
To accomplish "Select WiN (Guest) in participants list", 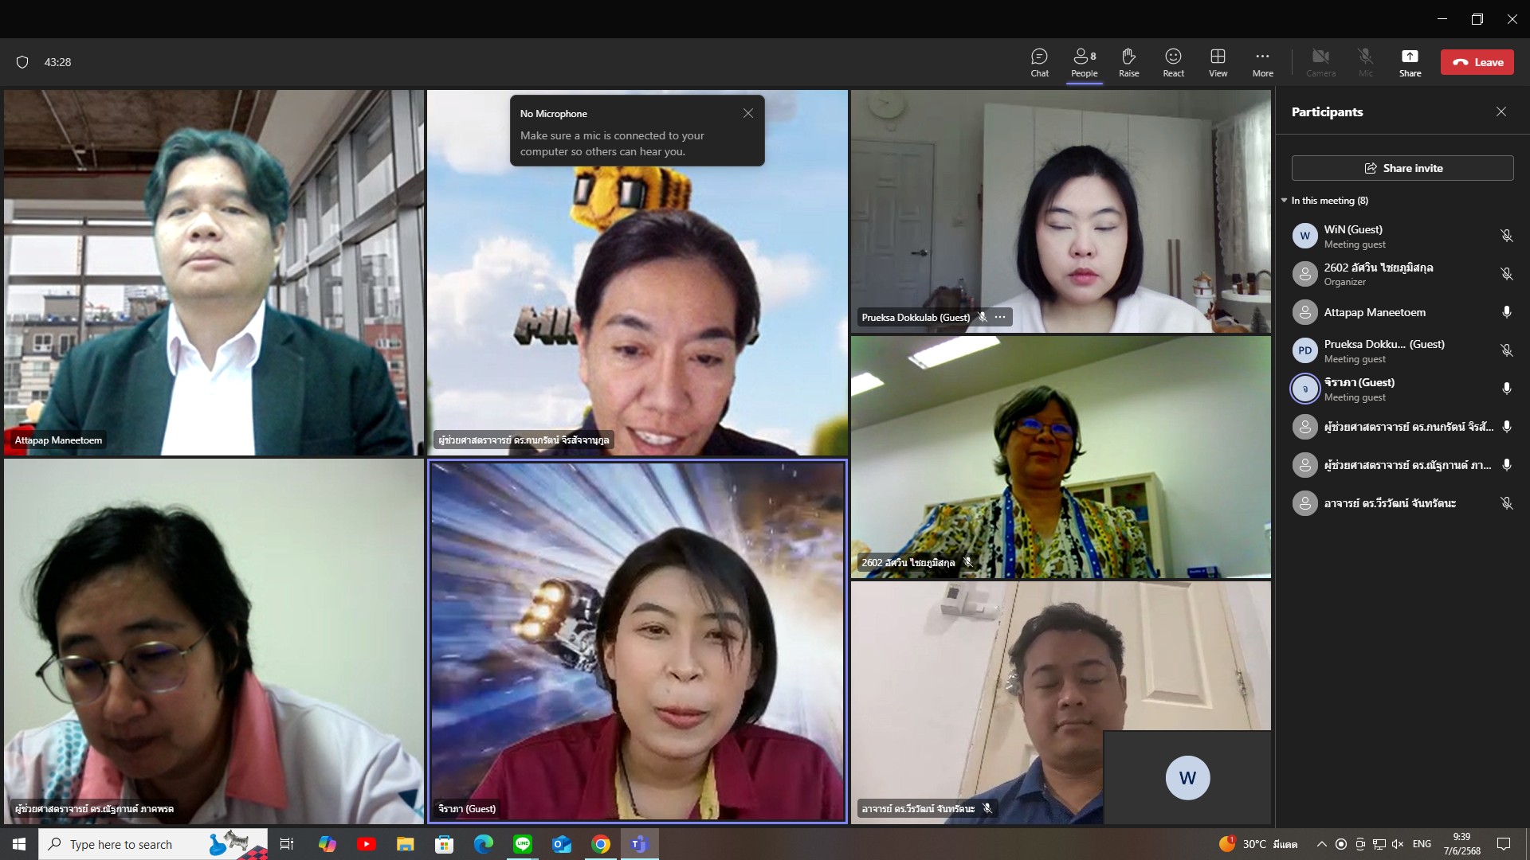I will pyautogui.click(x=1353, y=236).
